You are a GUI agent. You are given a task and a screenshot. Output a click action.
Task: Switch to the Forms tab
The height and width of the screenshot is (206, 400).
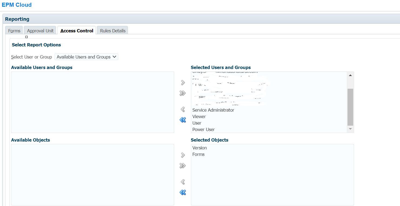(14, 31)
